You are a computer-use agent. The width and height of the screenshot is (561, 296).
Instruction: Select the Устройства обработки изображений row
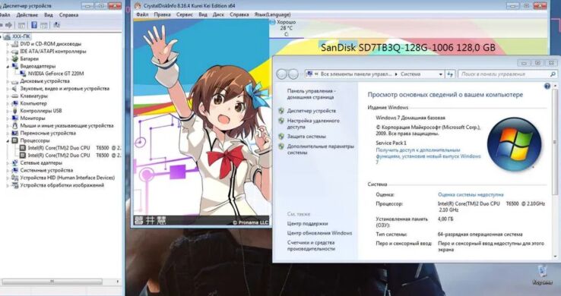[62, 185]
